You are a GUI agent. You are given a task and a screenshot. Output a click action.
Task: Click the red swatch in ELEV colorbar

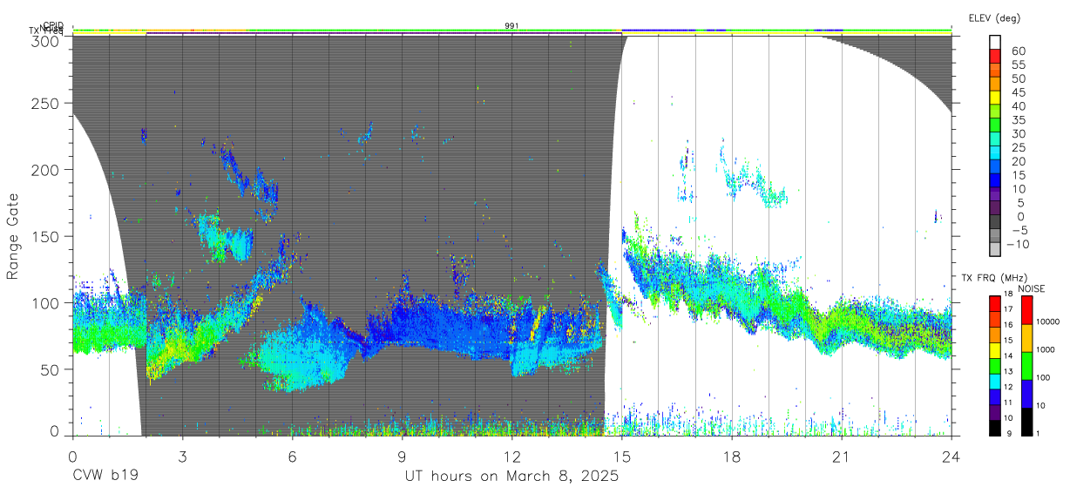[x=996, y=58]
